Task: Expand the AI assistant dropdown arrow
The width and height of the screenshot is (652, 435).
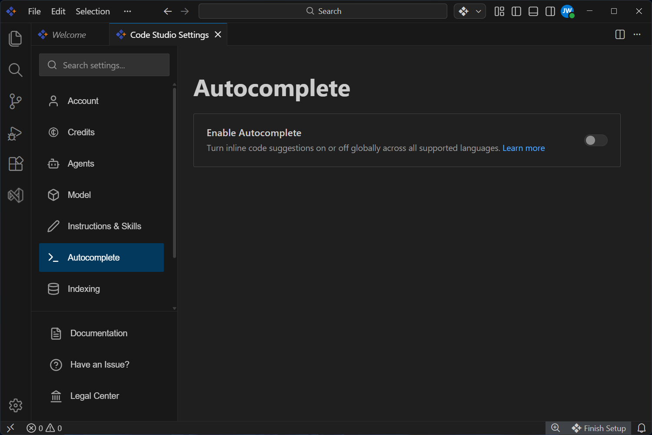Action: (x=479, y=11)
